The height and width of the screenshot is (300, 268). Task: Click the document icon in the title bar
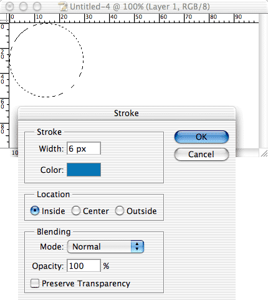click(63, 7)
